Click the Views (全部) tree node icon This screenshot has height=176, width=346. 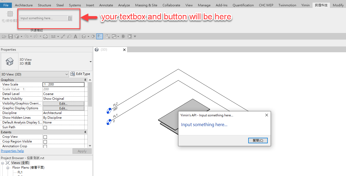[8, 163]
